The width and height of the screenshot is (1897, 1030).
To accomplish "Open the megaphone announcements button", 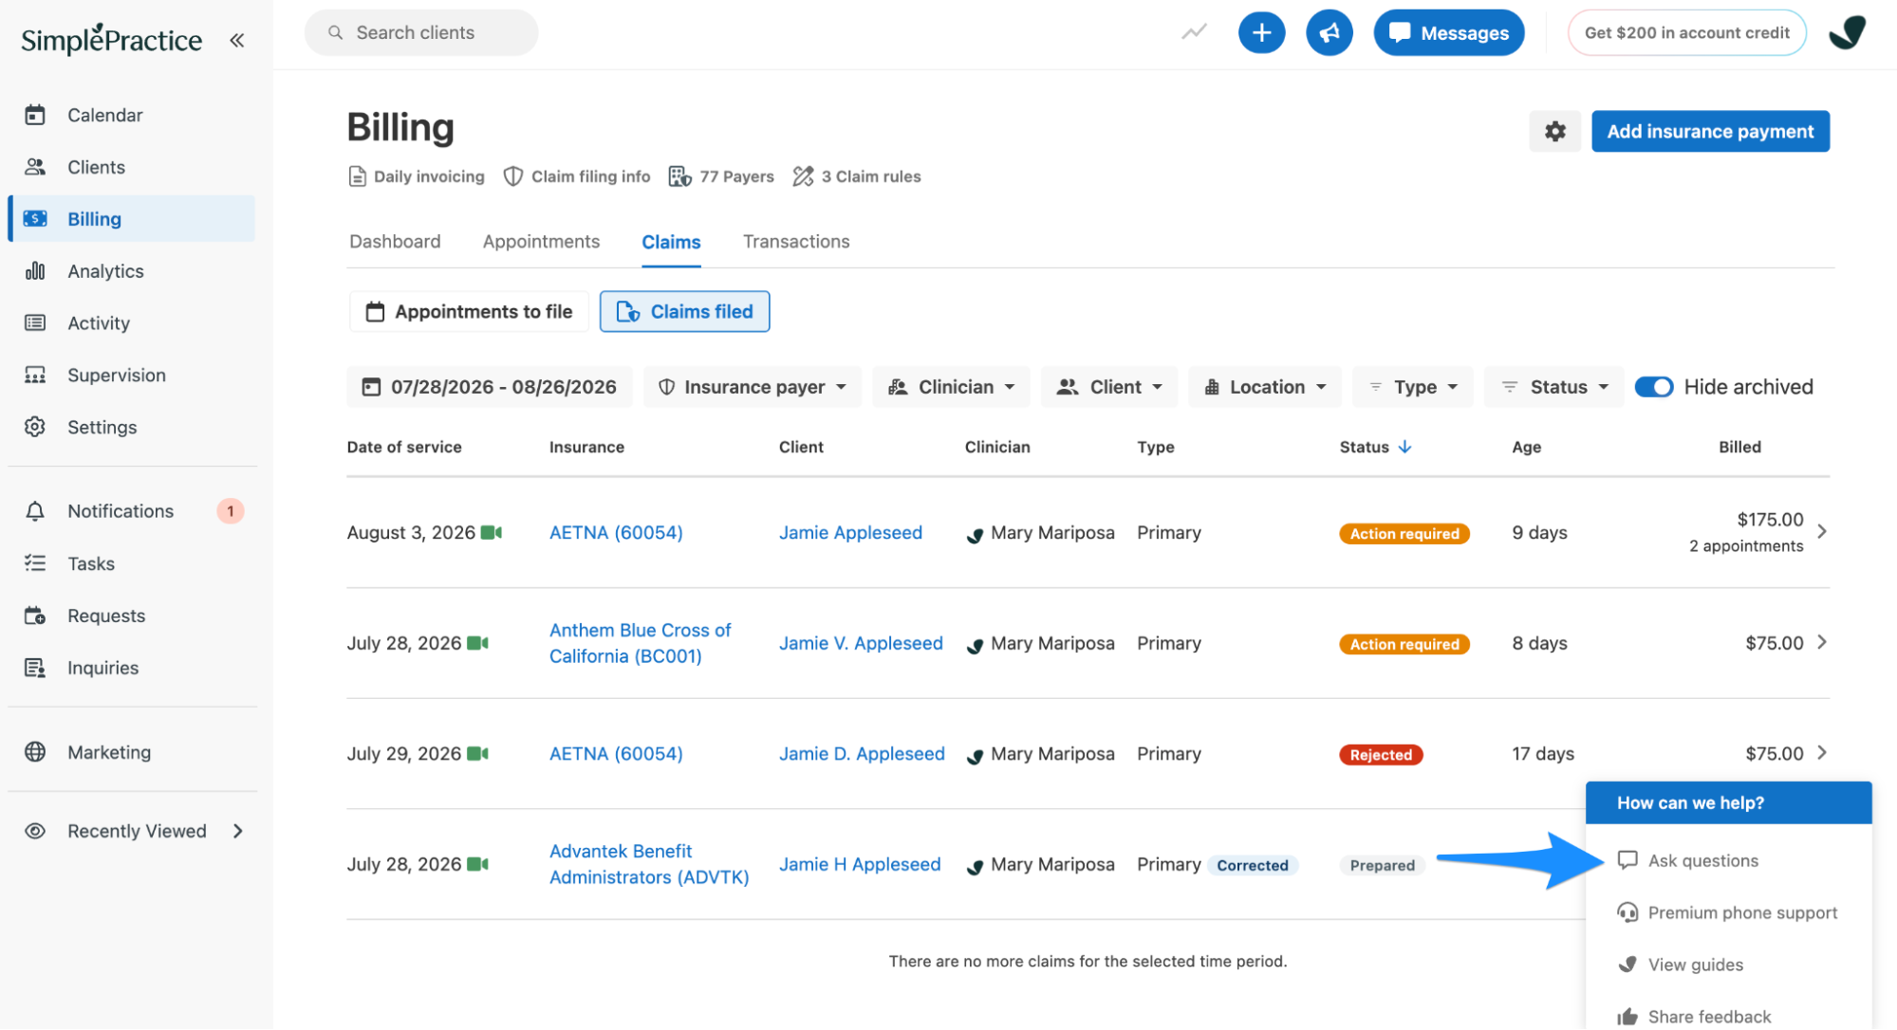I will (1329, 33).
